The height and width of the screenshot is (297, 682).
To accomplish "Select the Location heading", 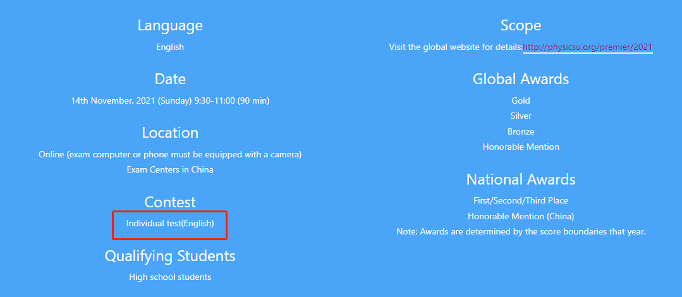I will (x=170, y=133).
